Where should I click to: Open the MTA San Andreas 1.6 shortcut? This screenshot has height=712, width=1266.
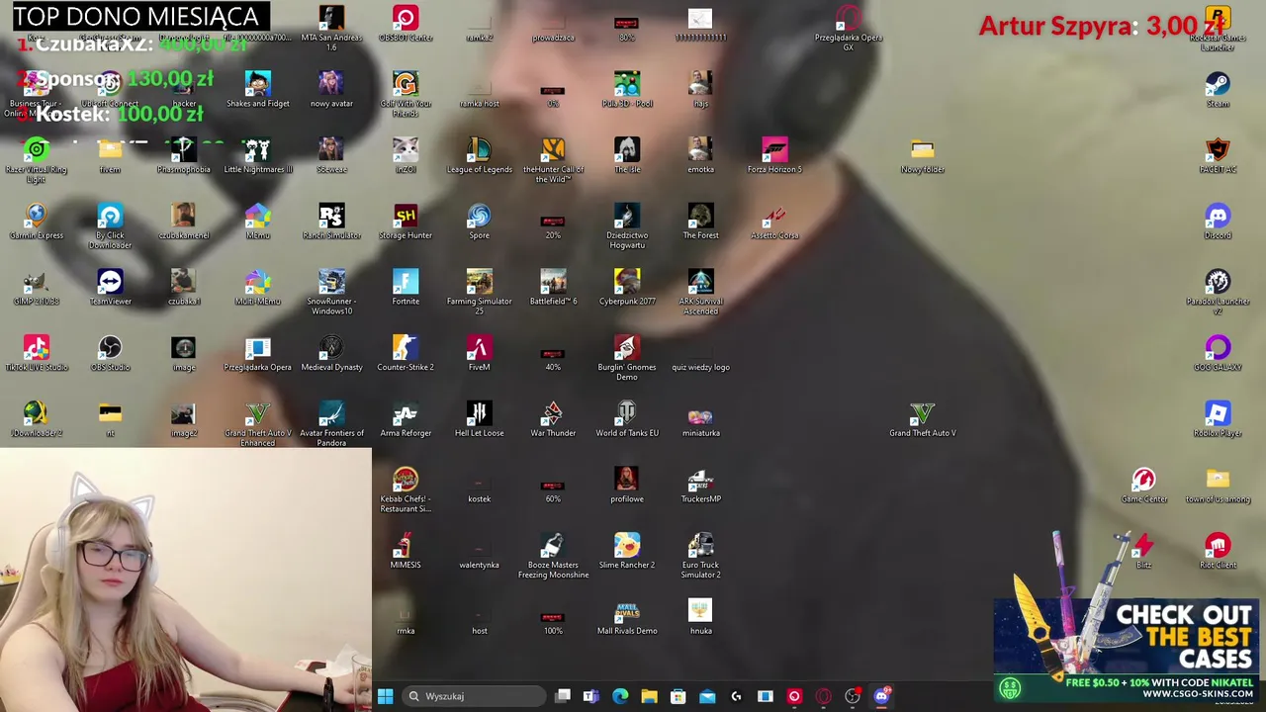[x=331, y=28]
